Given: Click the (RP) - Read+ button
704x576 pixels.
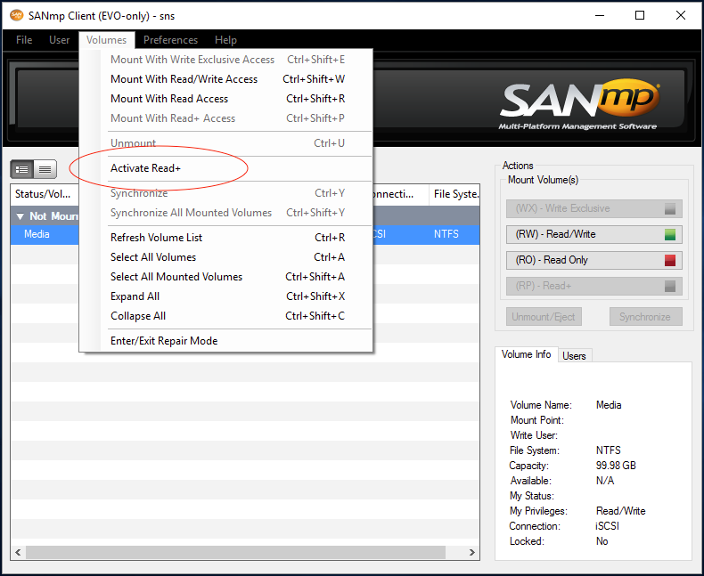Looking at the screenshot, I should [594, 286].
